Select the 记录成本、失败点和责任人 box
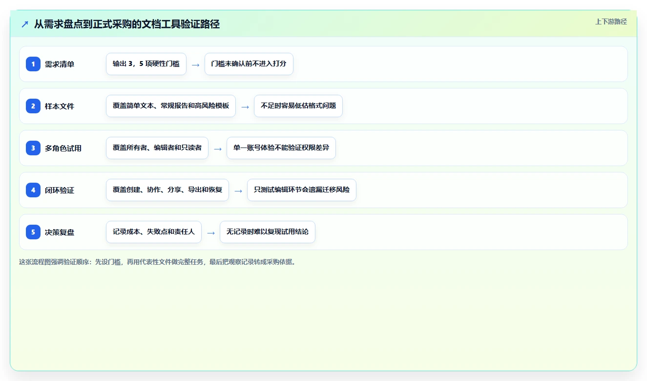 [x=154, y=232]
